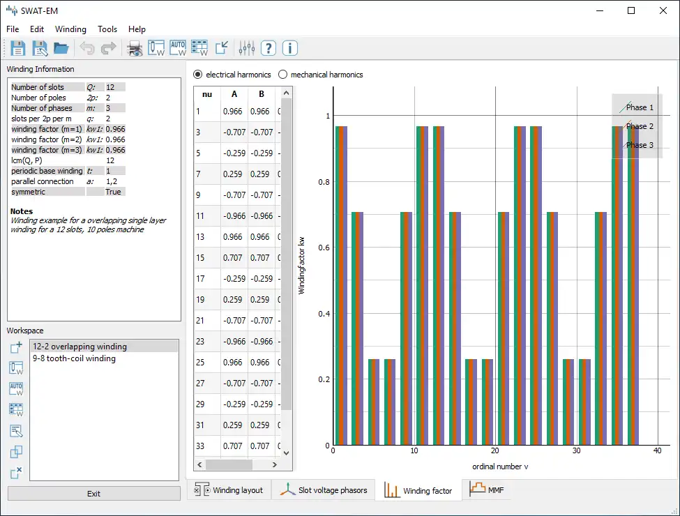The width and height of the screenshot is (680, 516).
Task: Click the print preview printer icon
Action: point(135,48)
